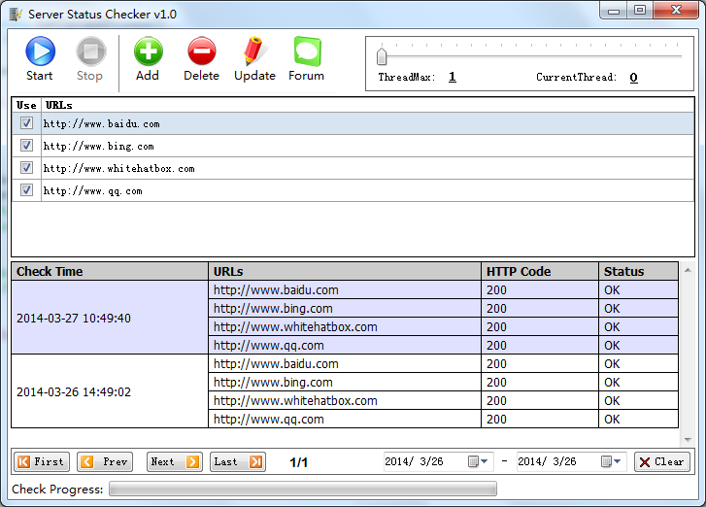Go to the First results page
The image size is (706, 507).
[41, 462]
